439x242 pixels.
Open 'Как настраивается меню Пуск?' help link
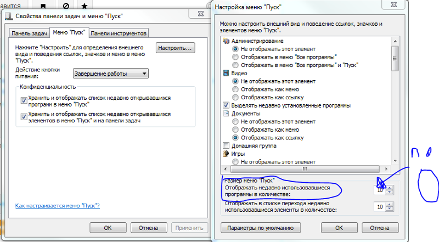[x=58, y=206]
